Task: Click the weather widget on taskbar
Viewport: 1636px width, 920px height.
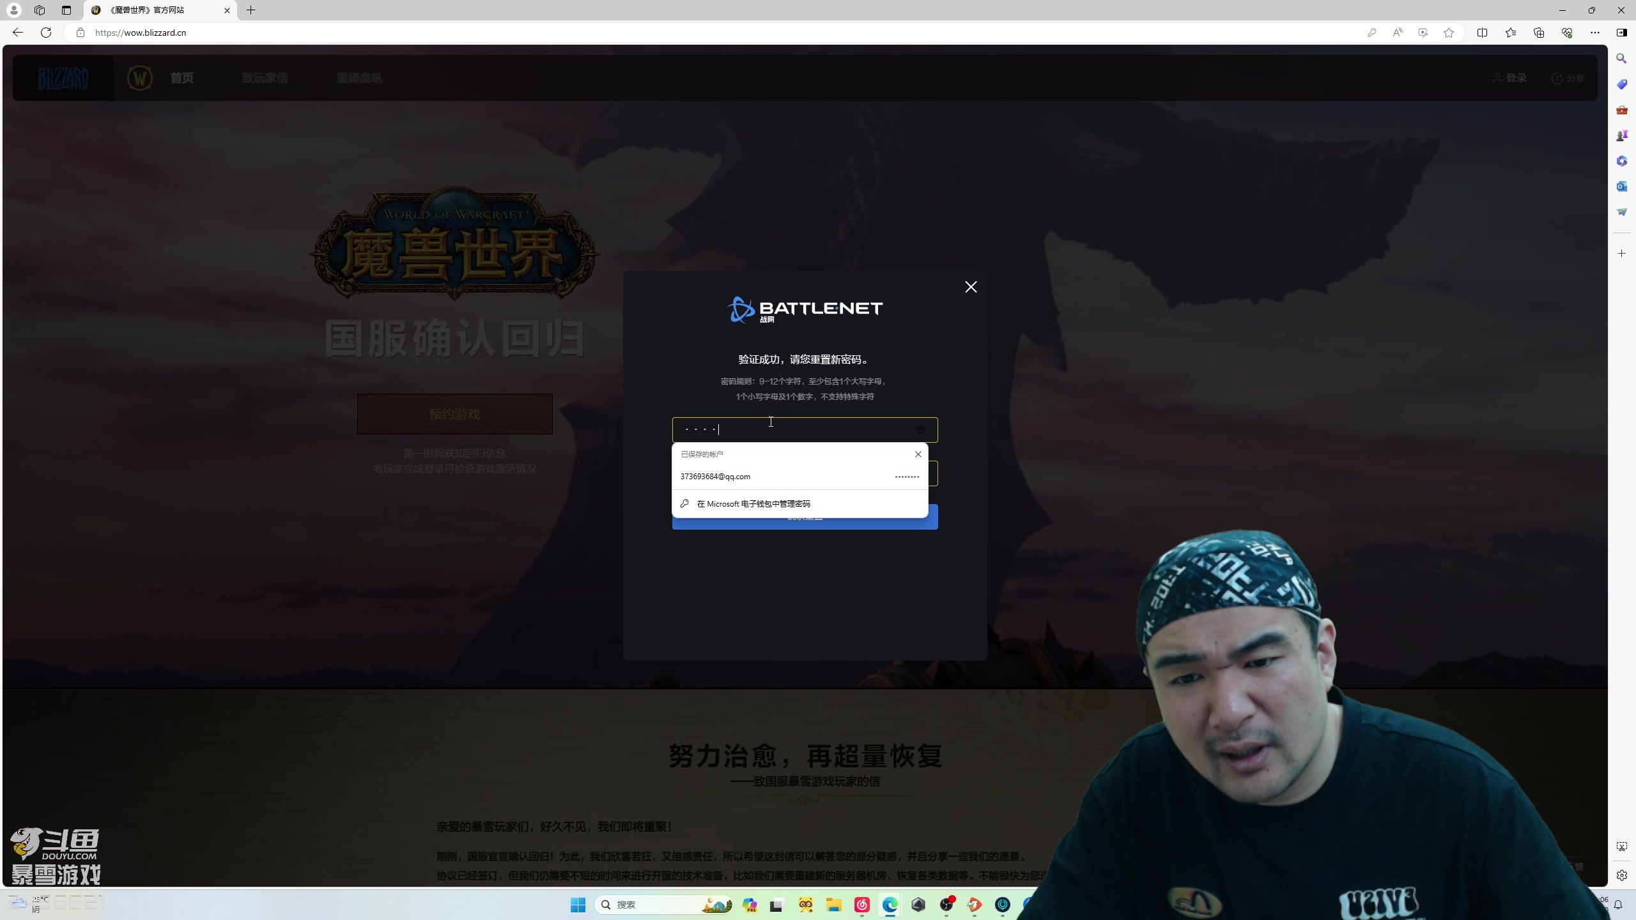Action: pos(28,903)
